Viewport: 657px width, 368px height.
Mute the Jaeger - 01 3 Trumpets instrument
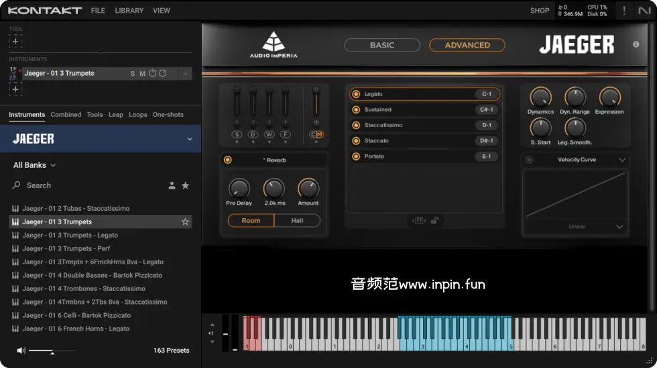pyautogui.click(x=142, y=74)
